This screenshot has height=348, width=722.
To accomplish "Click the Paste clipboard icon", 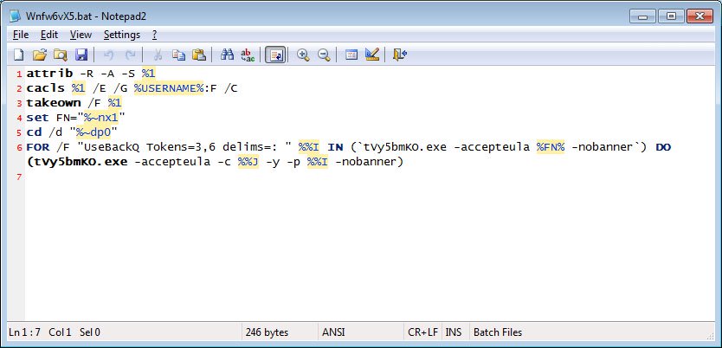I will pos(199,55).
